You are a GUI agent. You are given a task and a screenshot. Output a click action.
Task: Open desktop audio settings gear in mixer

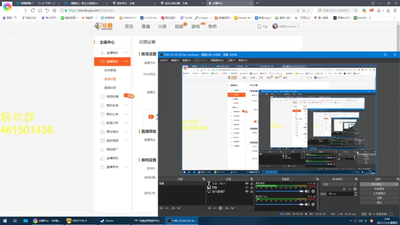pos(313,191)
